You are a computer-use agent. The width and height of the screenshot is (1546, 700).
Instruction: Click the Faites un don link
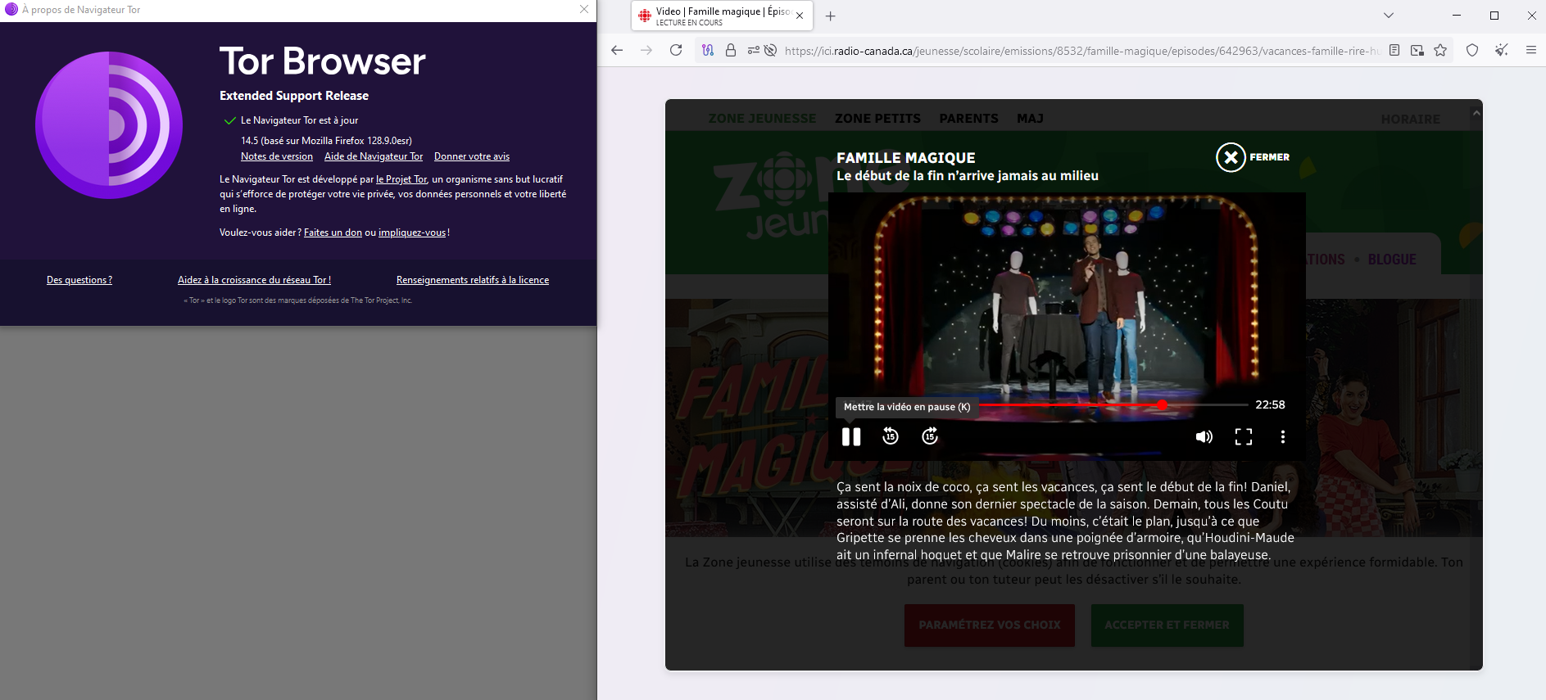(x=333, y=233)
